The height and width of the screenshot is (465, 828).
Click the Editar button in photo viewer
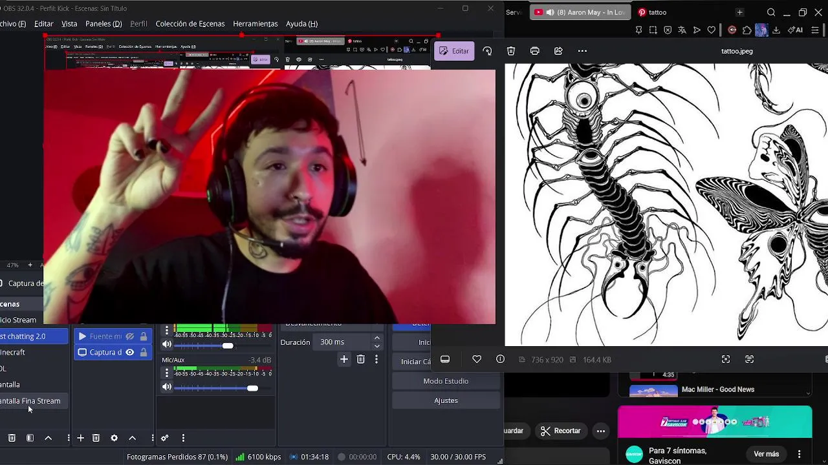coord(454,51)
